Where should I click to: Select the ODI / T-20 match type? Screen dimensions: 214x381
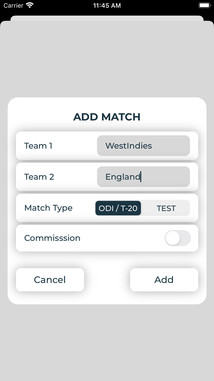tap(118, 208)
